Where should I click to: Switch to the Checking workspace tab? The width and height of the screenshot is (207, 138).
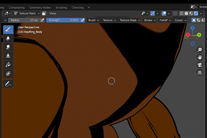coord(78,7)
